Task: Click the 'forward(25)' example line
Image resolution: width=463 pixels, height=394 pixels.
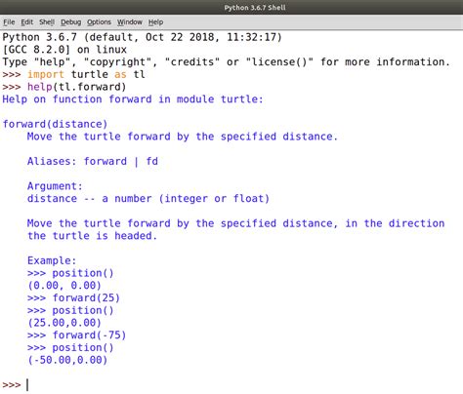Action: click(x=73, y=297)
